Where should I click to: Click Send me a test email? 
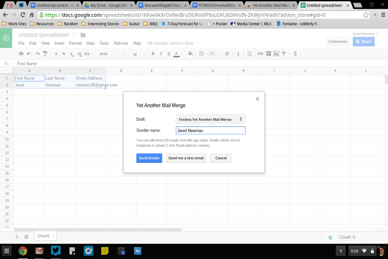(186, 158)
